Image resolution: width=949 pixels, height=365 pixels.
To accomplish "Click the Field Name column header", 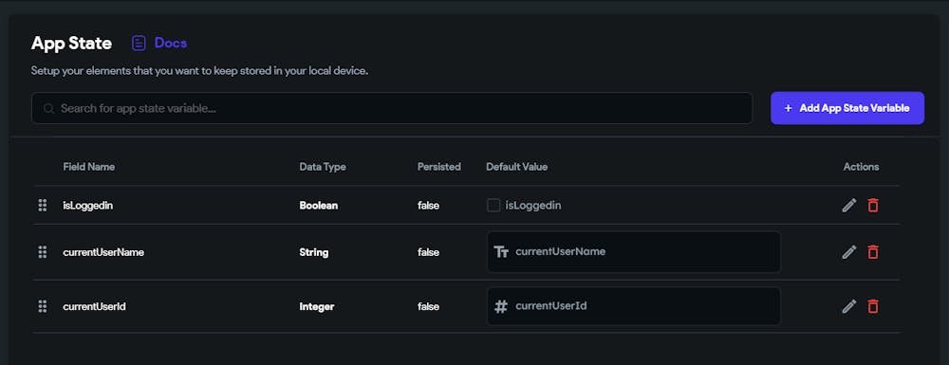I will 88,167.
